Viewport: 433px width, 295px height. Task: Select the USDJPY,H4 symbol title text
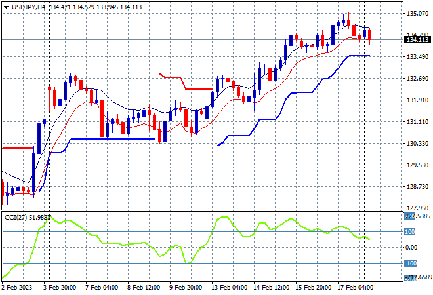tap(28, 7)
